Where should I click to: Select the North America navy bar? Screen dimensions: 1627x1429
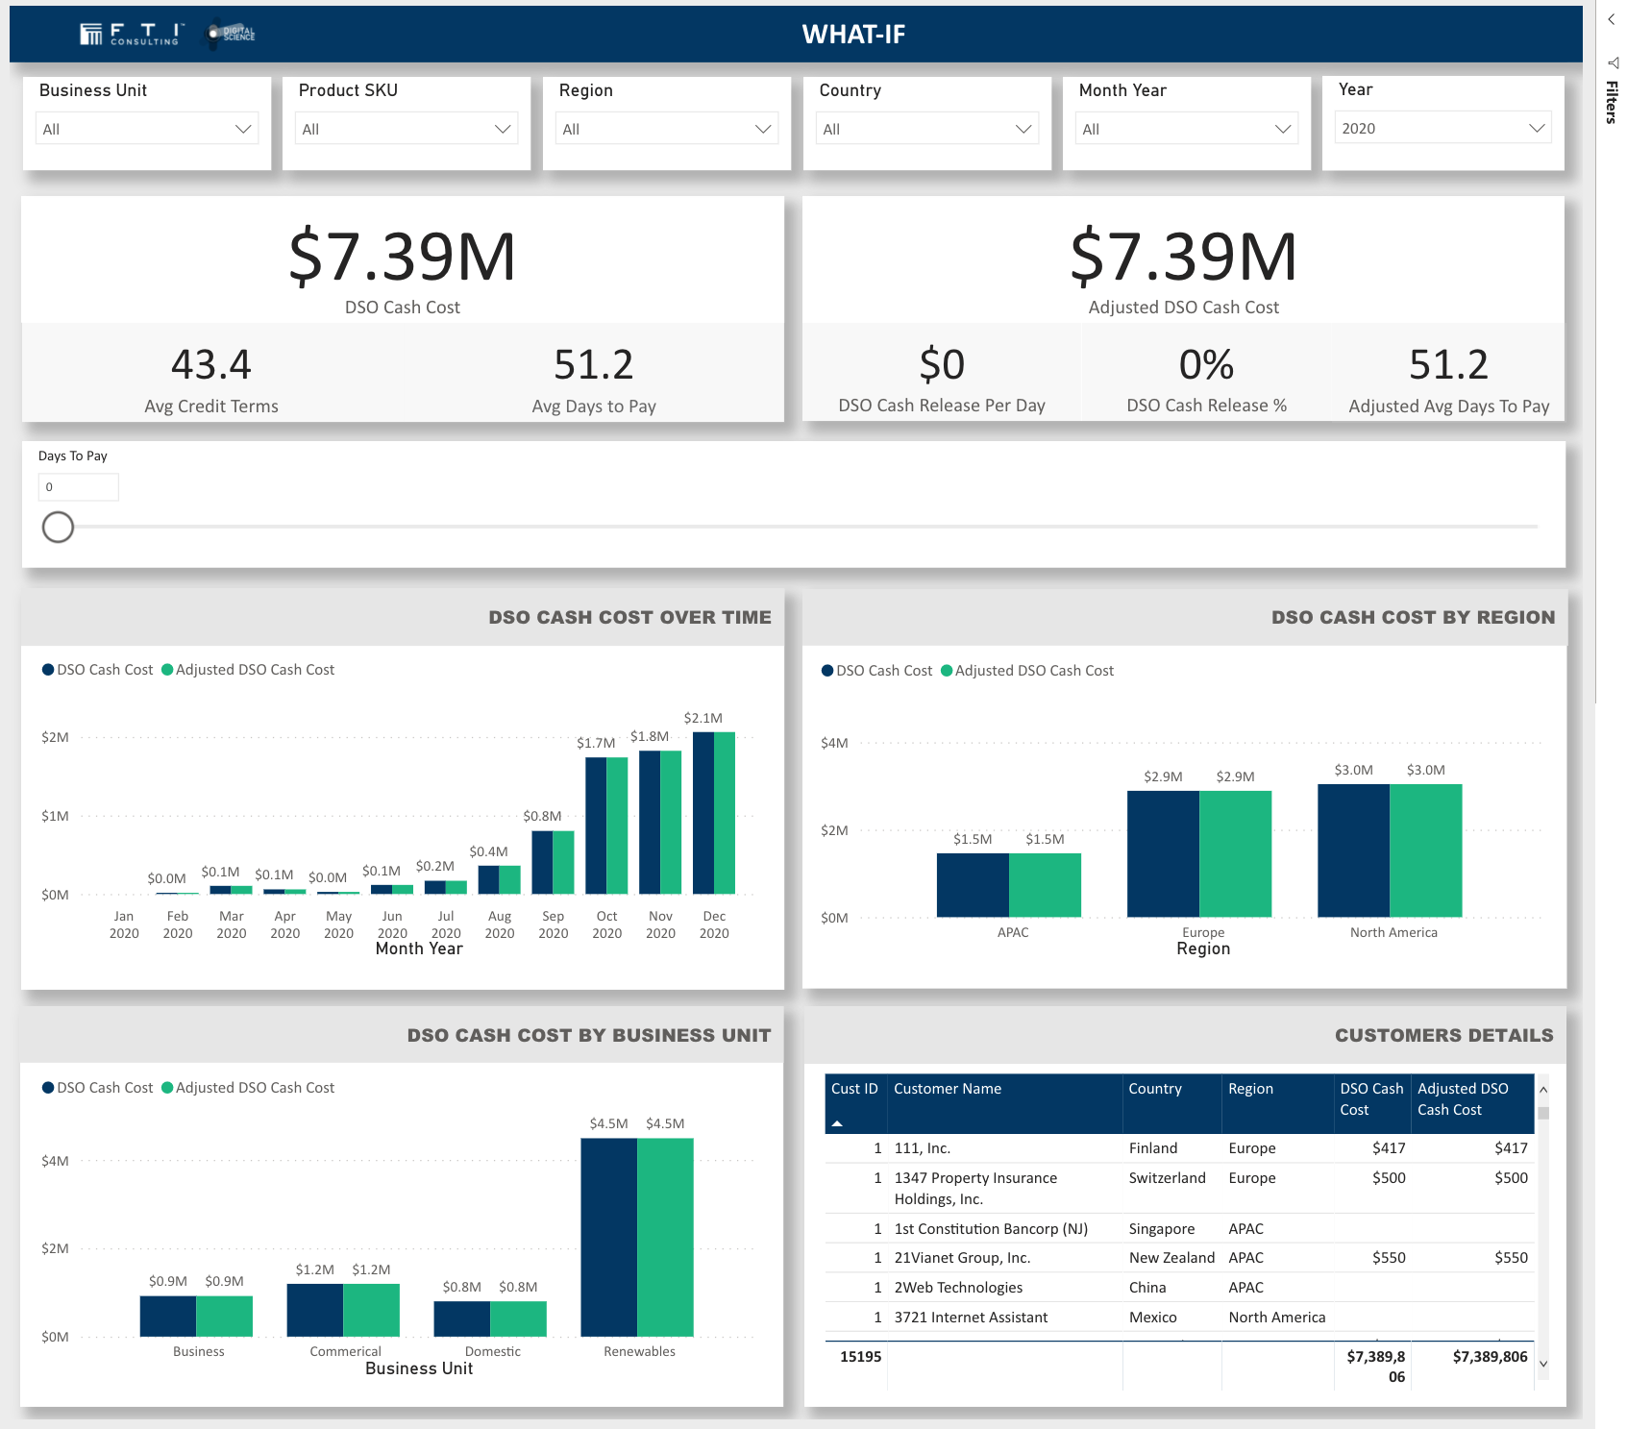tap(1354, 850)
